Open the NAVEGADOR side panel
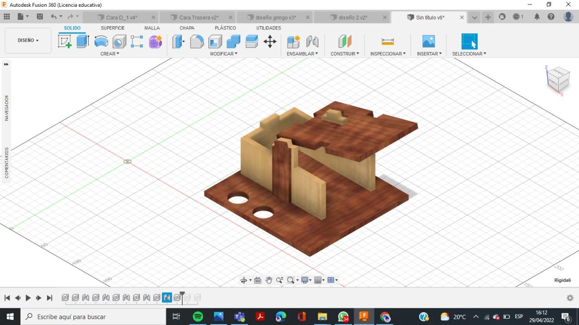Image resolution: width=579 pixels, height=325 pixels. (x=7, y=108)
